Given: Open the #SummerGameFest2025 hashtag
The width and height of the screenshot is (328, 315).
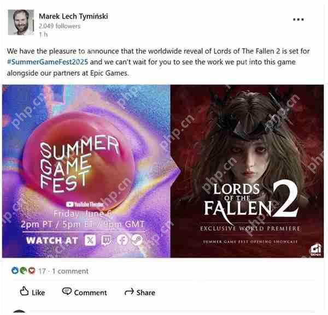Looking at the screenshot, I should 48,62.
